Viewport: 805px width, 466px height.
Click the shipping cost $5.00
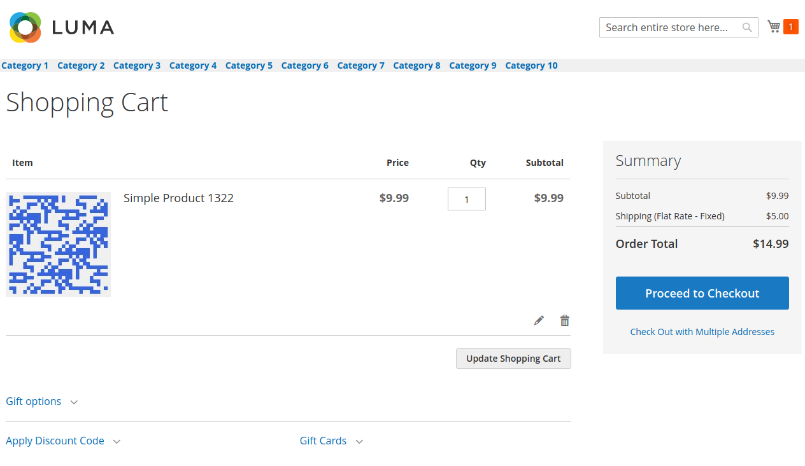click(x=778, y=216)
